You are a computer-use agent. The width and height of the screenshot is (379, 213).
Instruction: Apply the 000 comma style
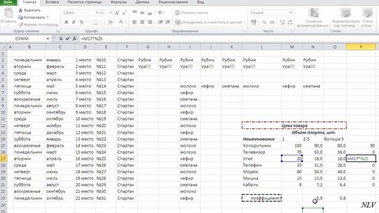[272, 22]
